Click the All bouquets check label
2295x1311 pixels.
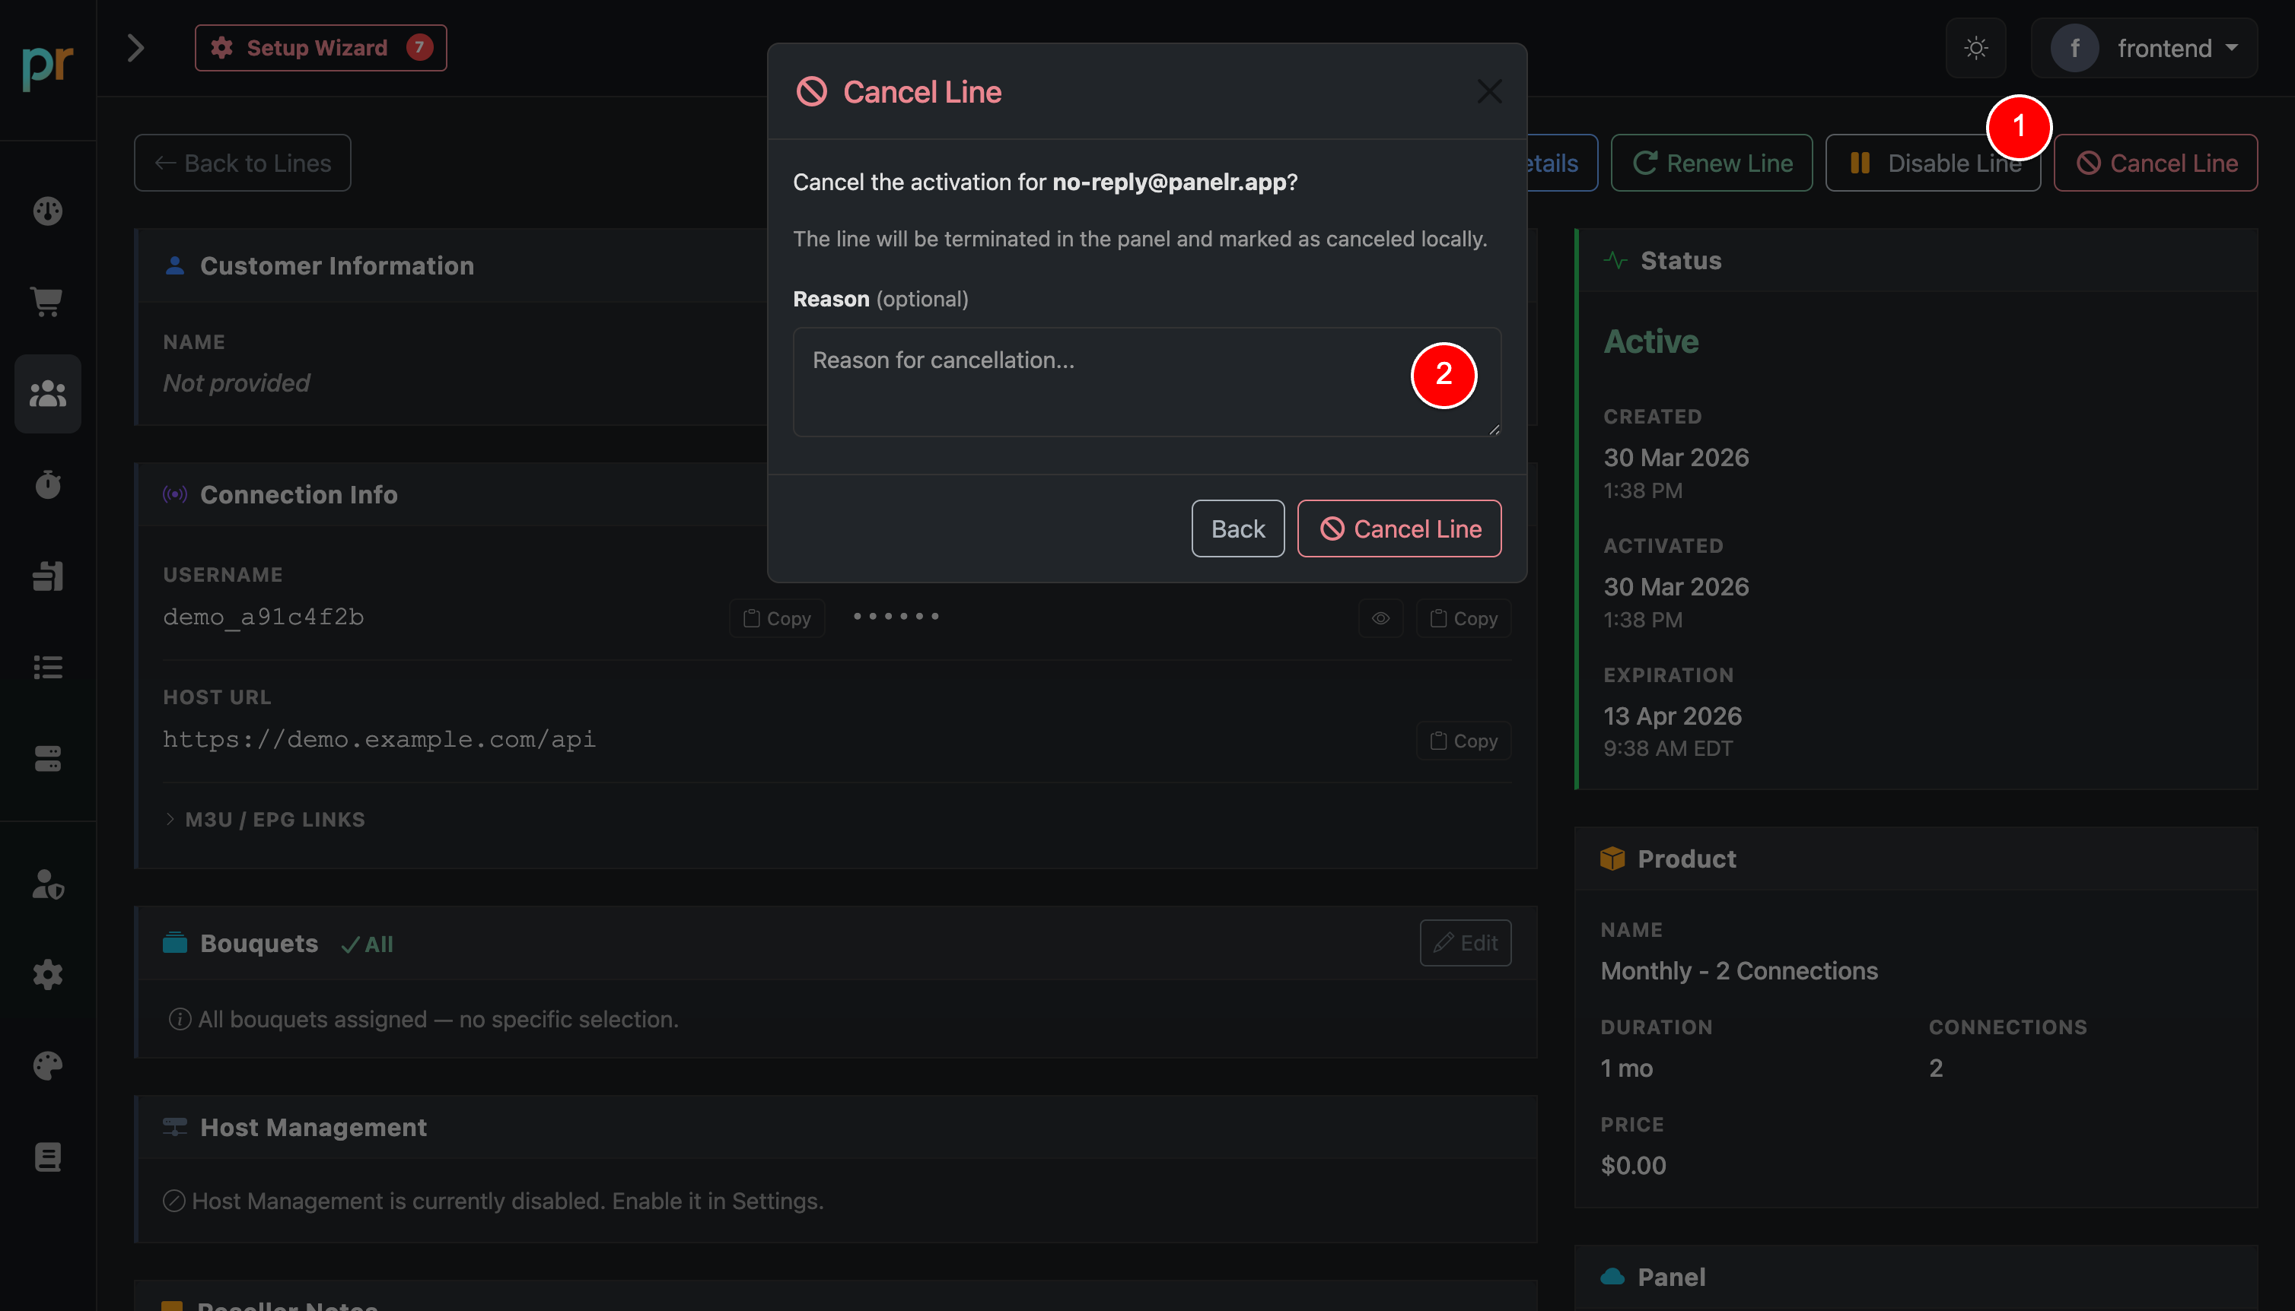click(368, 944)
